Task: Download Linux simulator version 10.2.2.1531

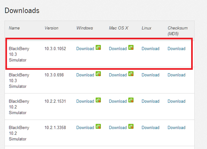Action: point(150,101)
